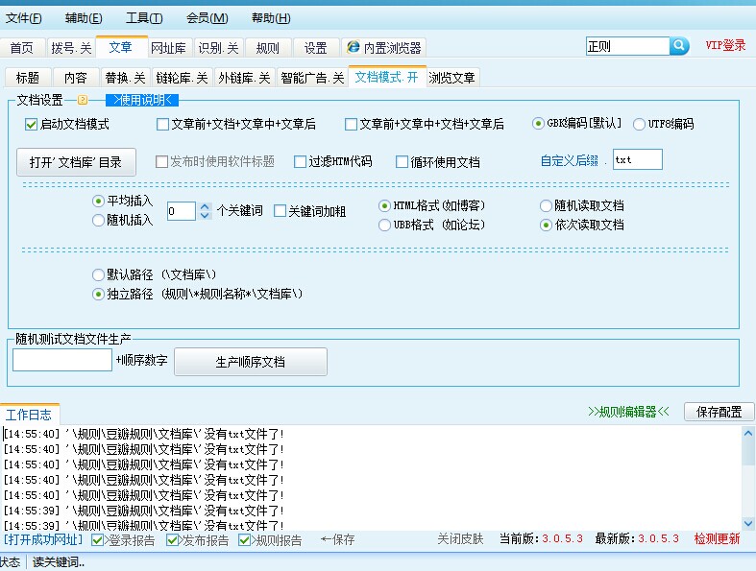Decrease the keyword count with the down arrow
The image size is (756, 571).
point(205,215)
